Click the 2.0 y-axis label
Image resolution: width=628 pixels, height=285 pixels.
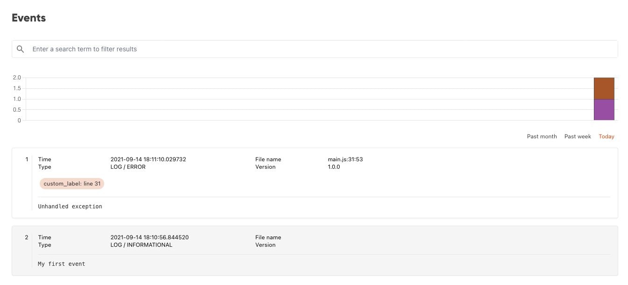tap(17, 78)
